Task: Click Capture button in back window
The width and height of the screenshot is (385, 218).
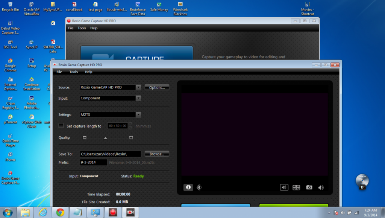Action: pyautogui.click(x=136, y=53)
